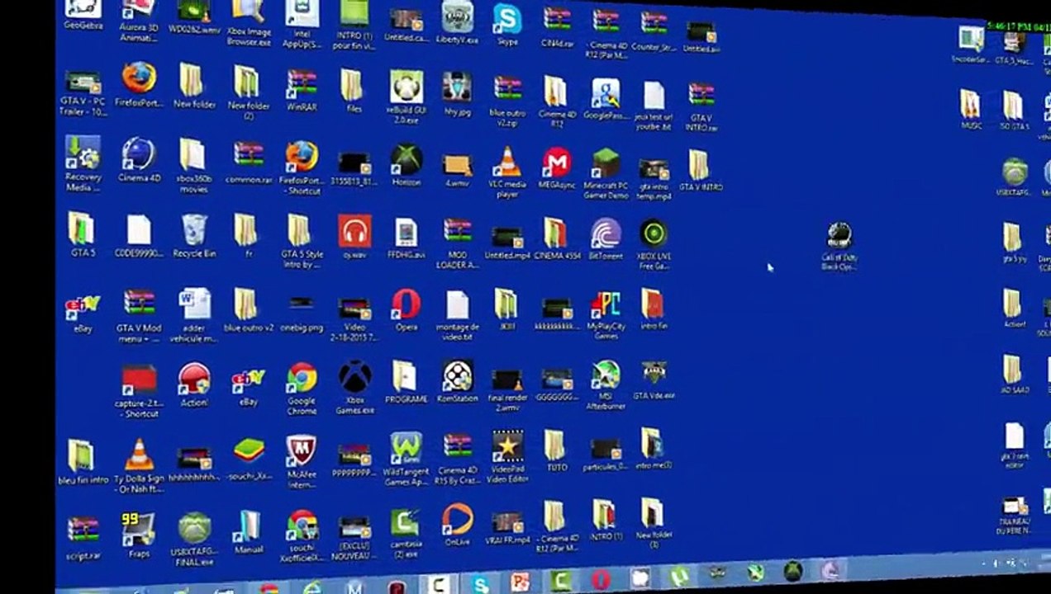1051x594 pixels.
Task: Select the GTA 5 folder
Action: point(82,234)
